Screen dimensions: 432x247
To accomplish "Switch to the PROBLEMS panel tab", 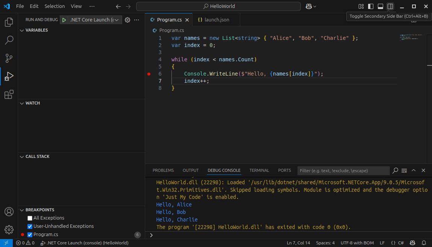I will click(163, 170).
